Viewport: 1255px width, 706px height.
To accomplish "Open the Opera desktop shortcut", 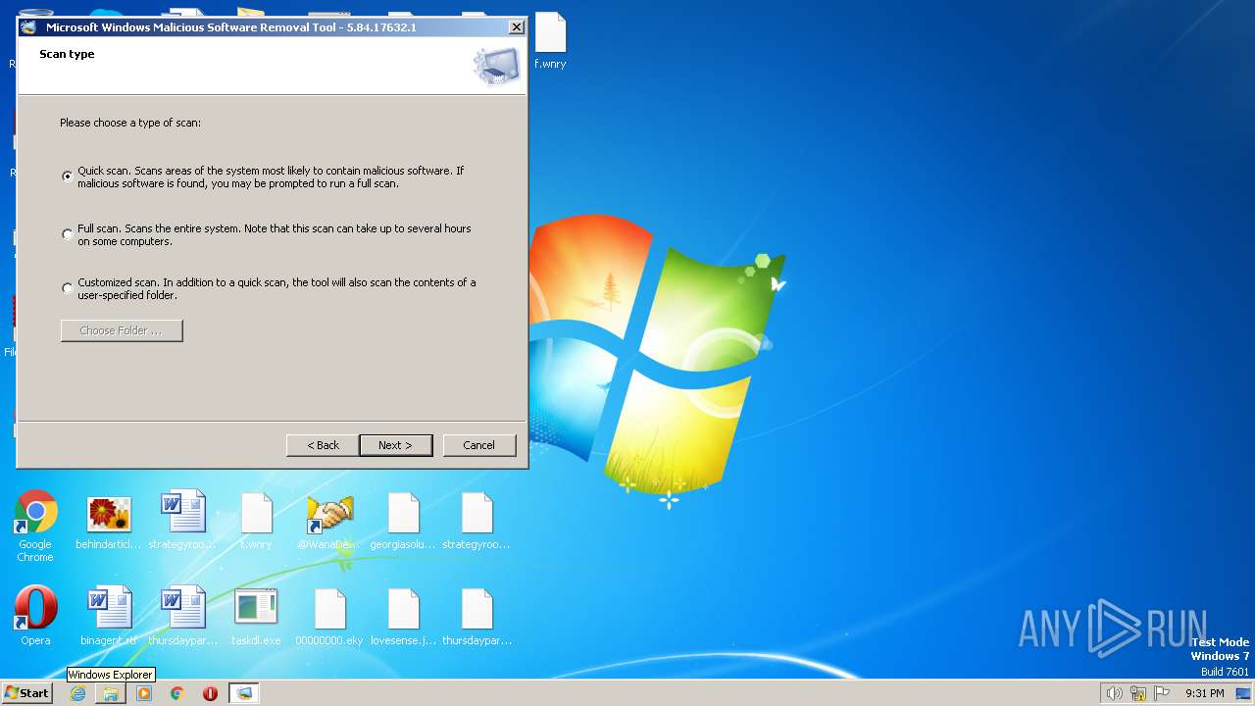I will pos(35,617).
